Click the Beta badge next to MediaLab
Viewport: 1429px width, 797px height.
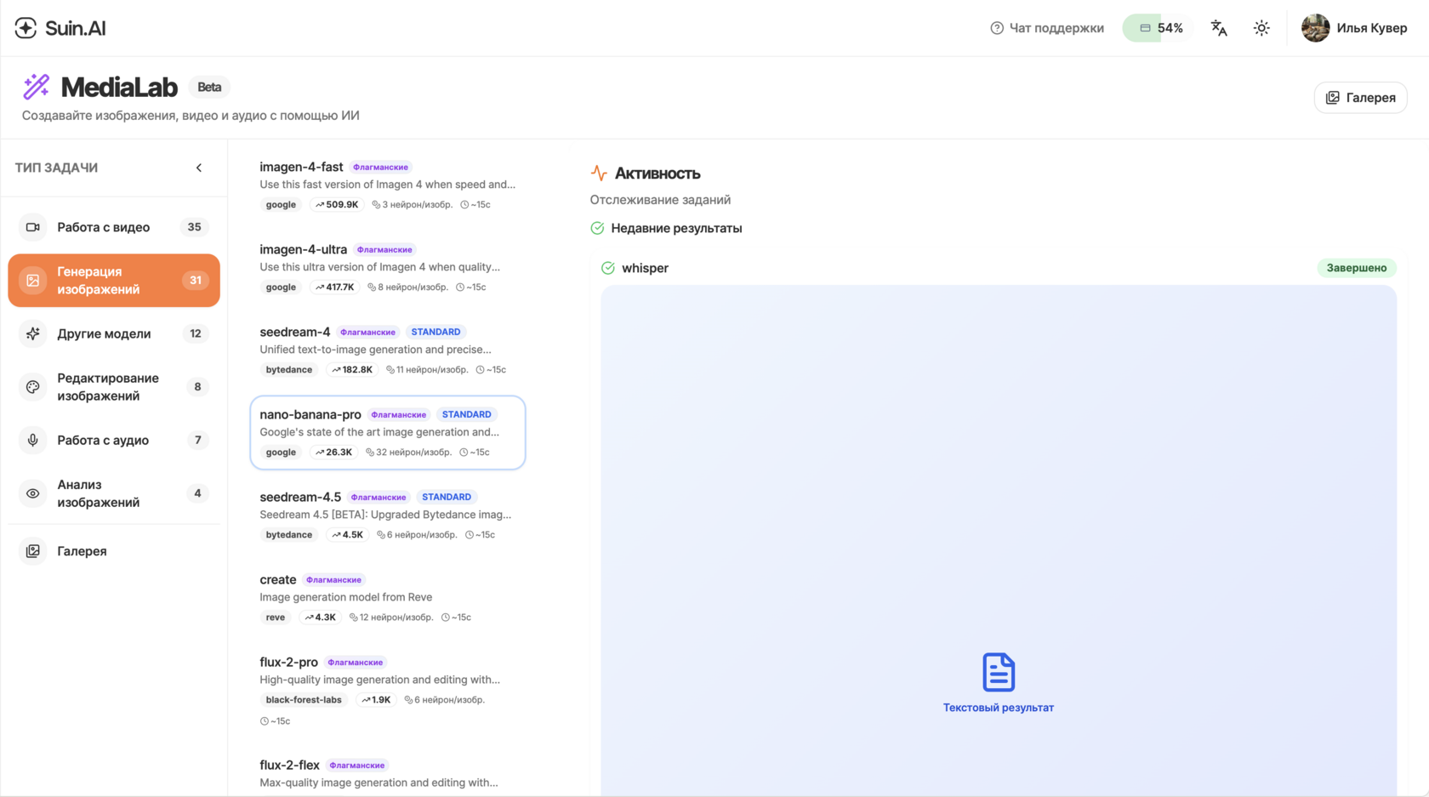click(209, 87)
